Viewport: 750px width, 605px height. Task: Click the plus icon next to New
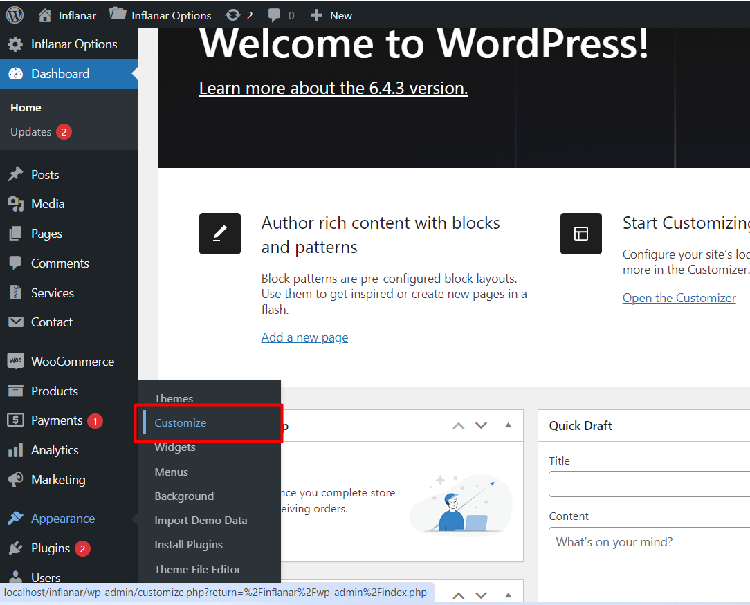pos(316,15)
